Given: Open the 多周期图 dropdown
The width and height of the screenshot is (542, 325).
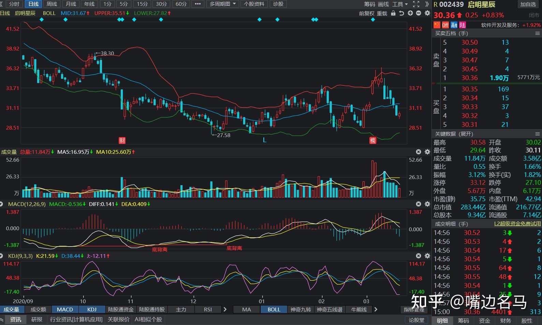Looking at the screenshot, I should coord(222,4).
